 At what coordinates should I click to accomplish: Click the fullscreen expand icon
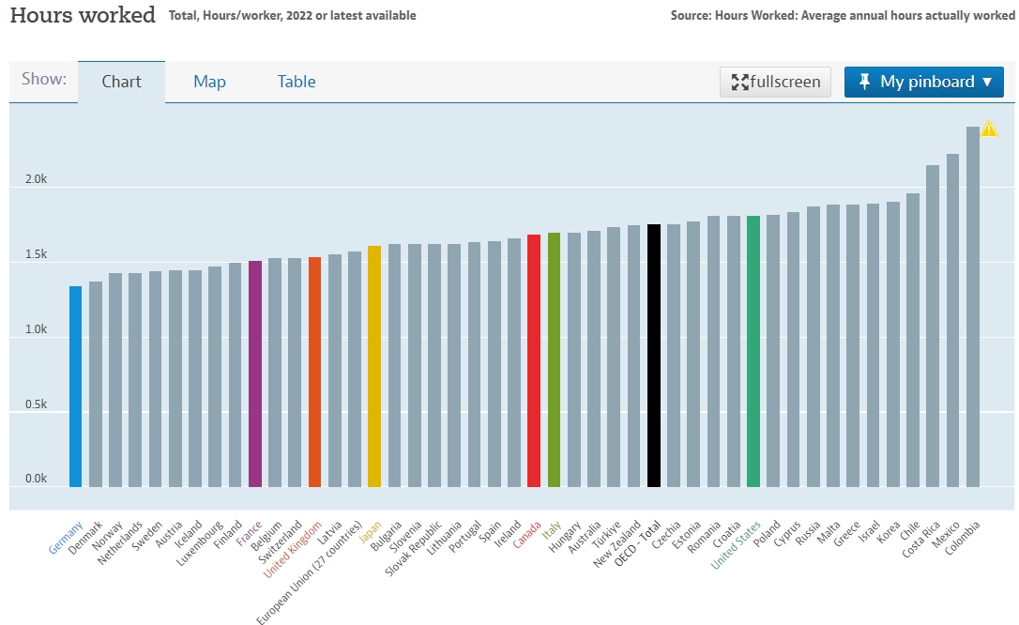(x=739, y=83)
